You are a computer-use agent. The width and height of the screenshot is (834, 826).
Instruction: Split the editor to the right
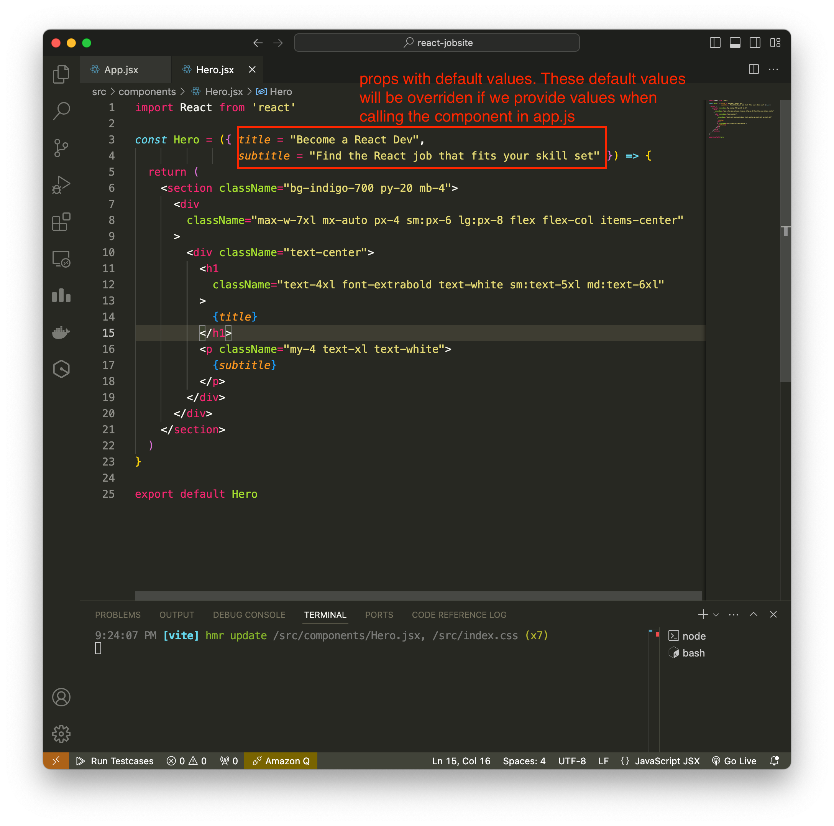754,69
